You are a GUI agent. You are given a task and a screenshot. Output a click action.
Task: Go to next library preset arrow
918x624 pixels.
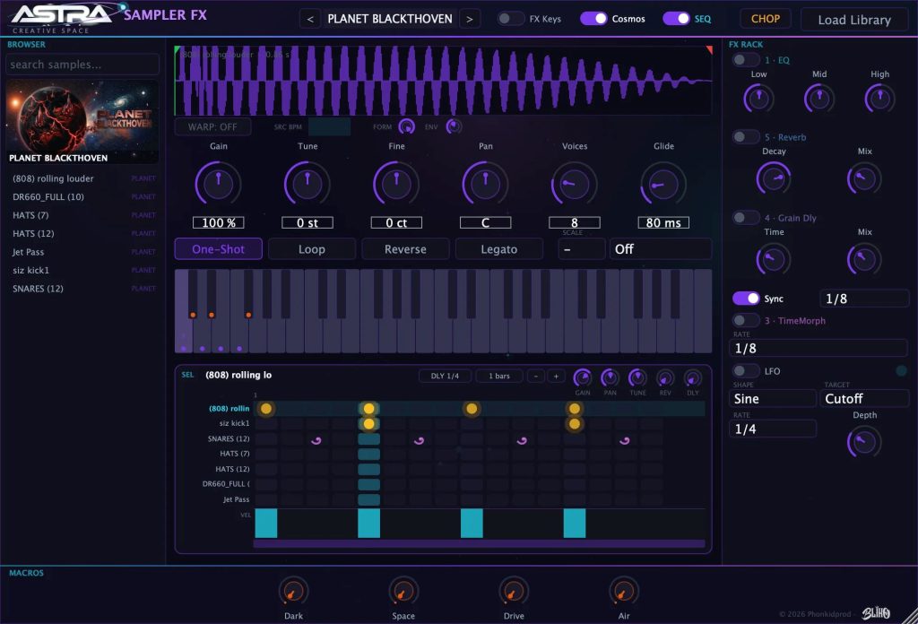470,19
